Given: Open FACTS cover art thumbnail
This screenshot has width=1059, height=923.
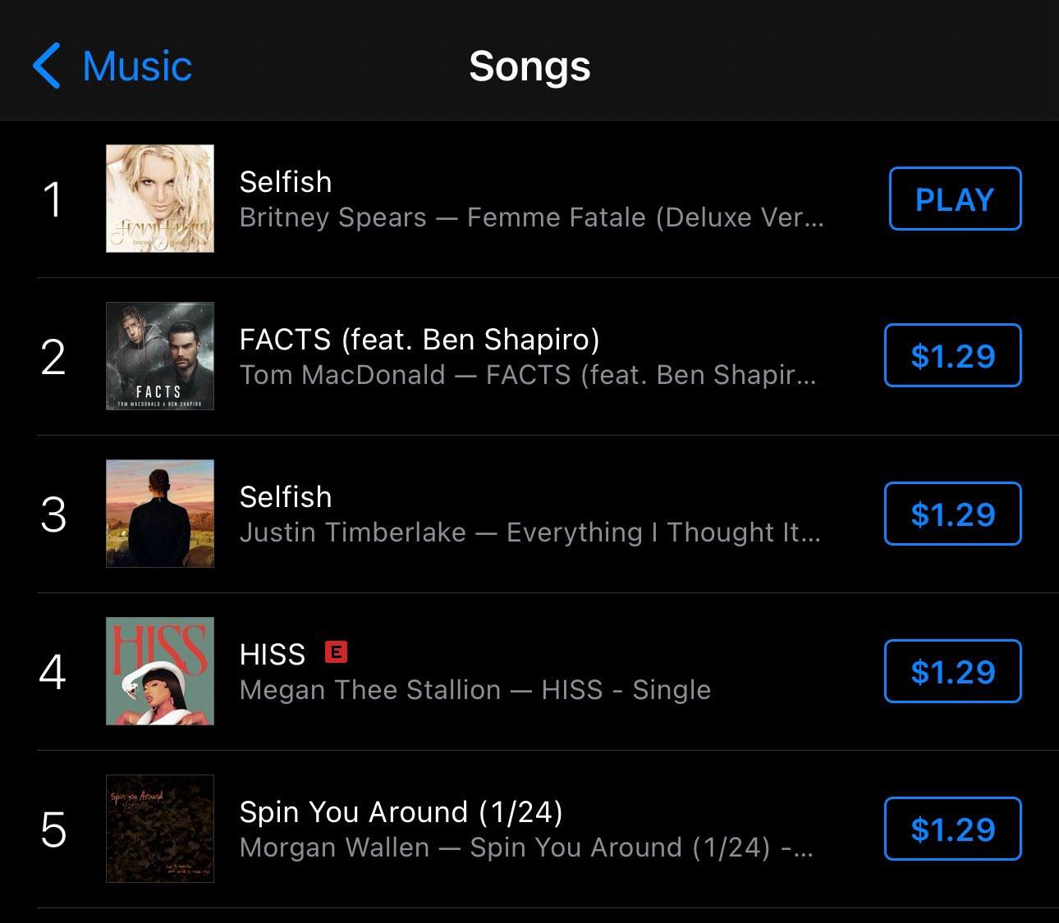Looking at the screenshot, I should 160,356.
